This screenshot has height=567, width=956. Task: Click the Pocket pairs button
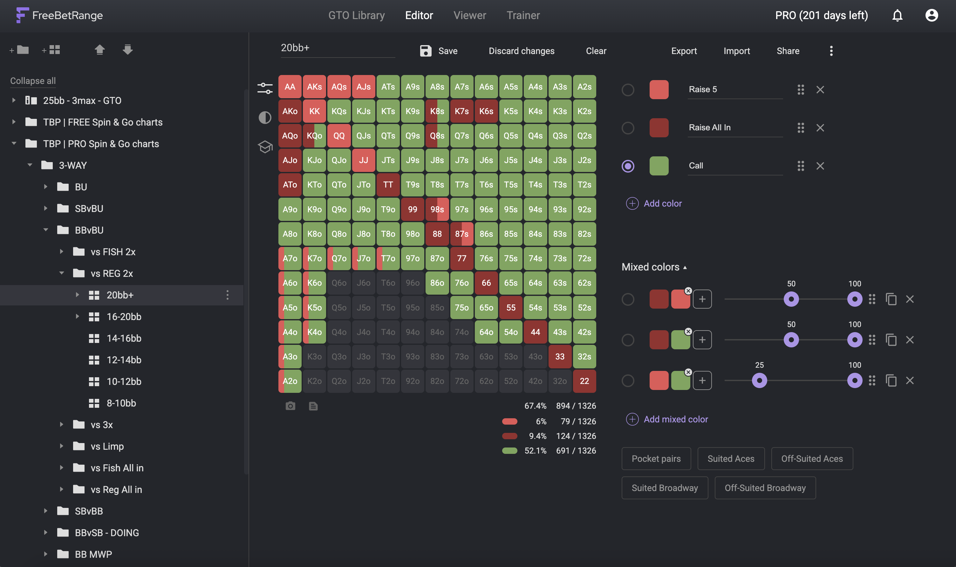656,459
